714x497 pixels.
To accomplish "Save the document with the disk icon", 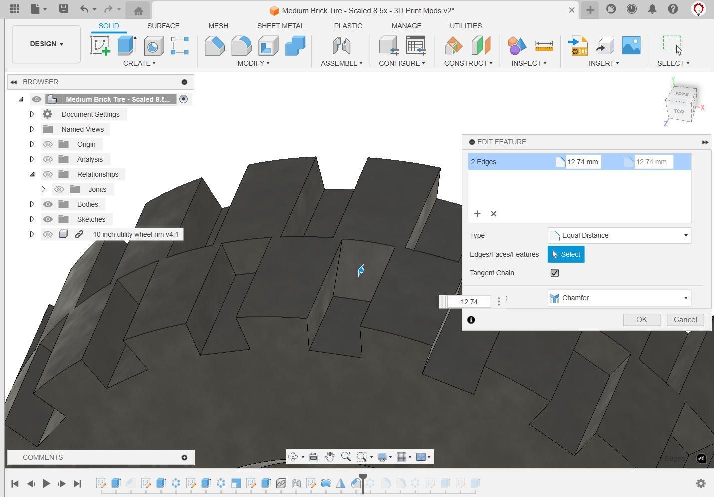I will coord(63,9).
